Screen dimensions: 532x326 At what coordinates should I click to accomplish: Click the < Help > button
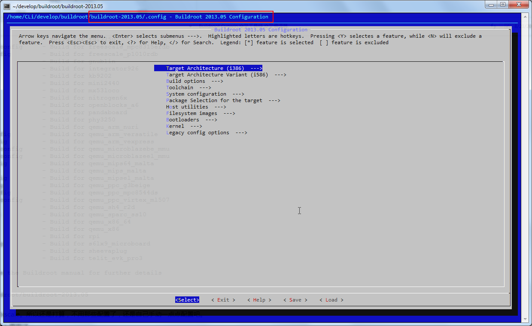tap(259, 300)
